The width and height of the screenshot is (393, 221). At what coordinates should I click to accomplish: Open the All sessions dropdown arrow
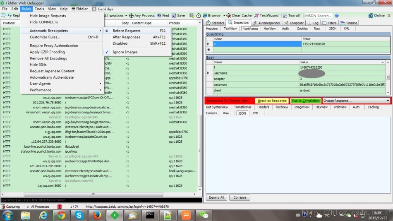[126, 16]
